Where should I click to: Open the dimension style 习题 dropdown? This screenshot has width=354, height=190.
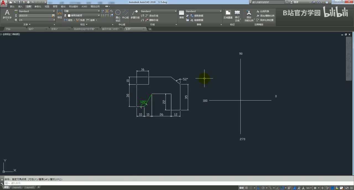(82, 11)
